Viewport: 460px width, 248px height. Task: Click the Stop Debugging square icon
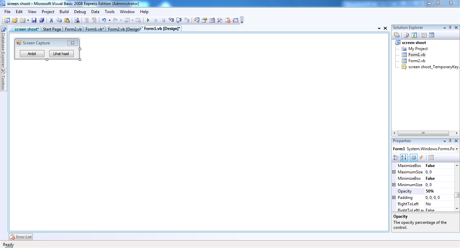pyautogui.click(x=163, y=20)
